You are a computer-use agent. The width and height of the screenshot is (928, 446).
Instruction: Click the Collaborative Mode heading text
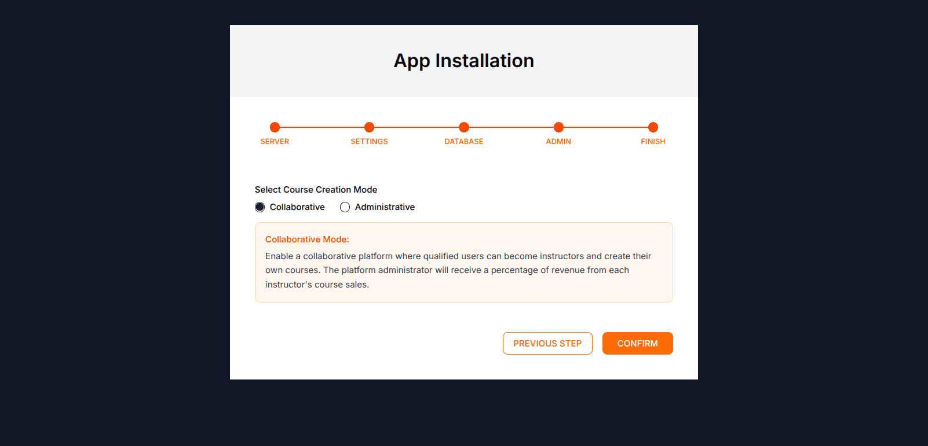[307, 239]
